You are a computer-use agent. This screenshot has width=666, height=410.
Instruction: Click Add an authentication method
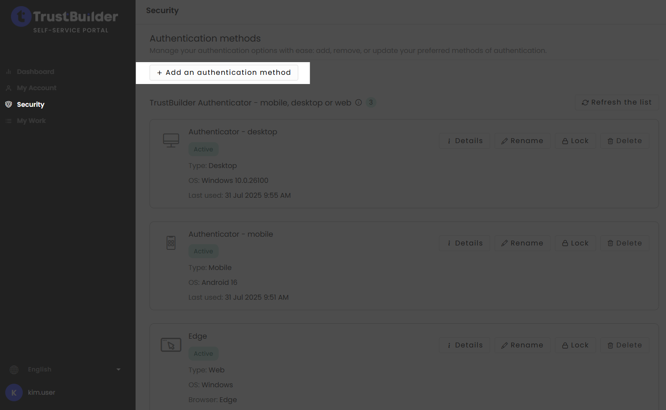click(223, 72)
